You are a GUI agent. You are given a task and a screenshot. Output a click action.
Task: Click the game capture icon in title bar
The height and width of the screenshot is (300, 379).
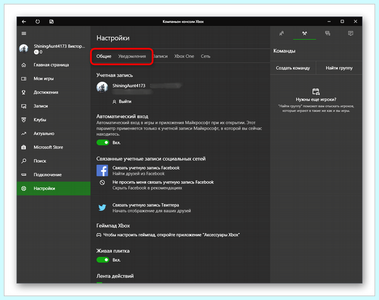tap(51, 21)
